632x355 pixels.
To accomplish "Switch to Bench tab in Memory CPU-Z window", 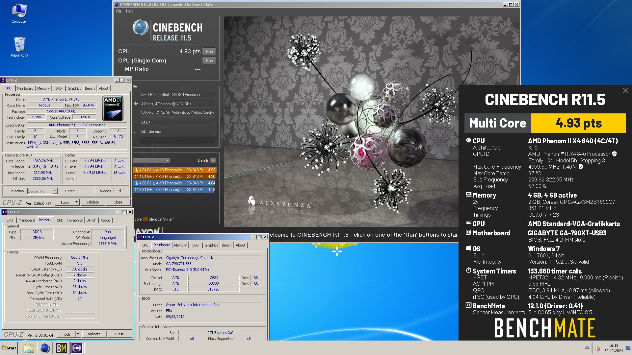I will pos(91,220).
